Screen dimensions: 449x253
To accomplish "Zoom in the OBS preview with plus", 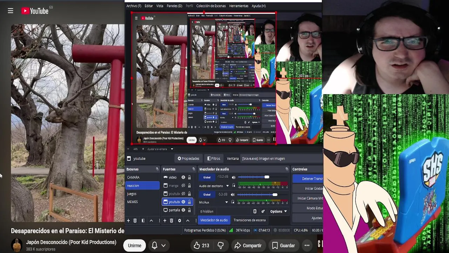I will pyautogui.click(x=143, y=149).
